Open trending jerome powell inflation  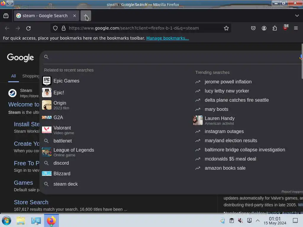point(228,82)
